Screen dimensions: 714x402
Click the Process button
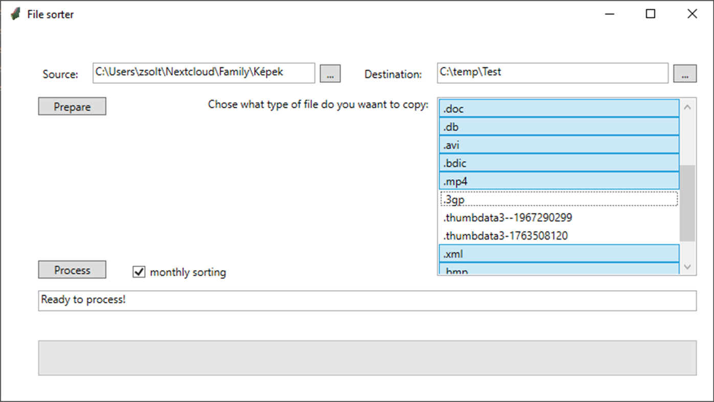pos(72,269)
